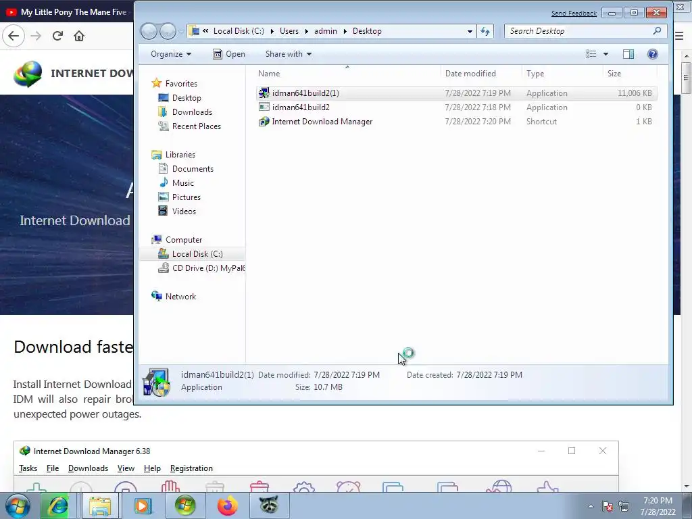Sort files by the Name column
The image size is (692, 519).
pyautogui.click(x=349, y=73)
